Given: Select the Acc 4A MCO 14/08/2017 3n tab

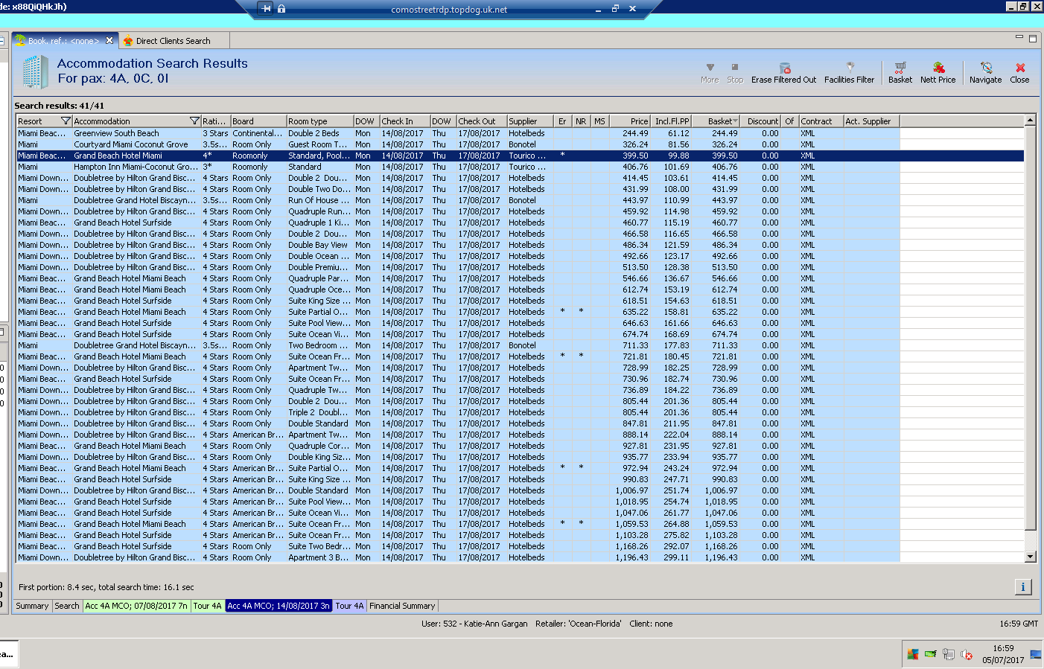Looking at the screenshot, I should coord(278,606).
